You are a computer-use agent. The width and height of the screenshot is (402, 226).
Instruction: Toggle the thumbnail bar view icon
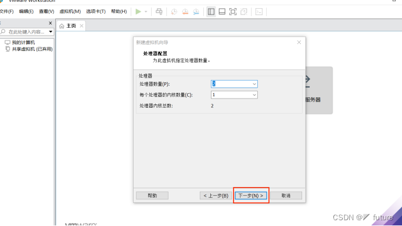tap(222, 12)
